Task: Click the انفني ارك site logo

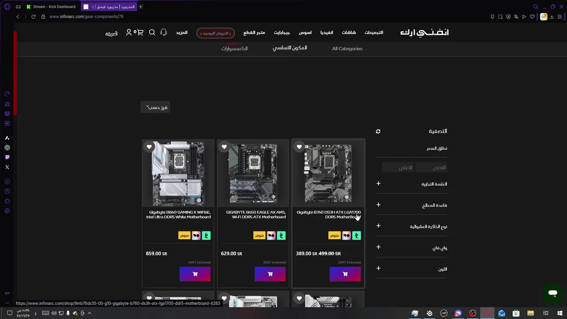Action: [424, 32]
